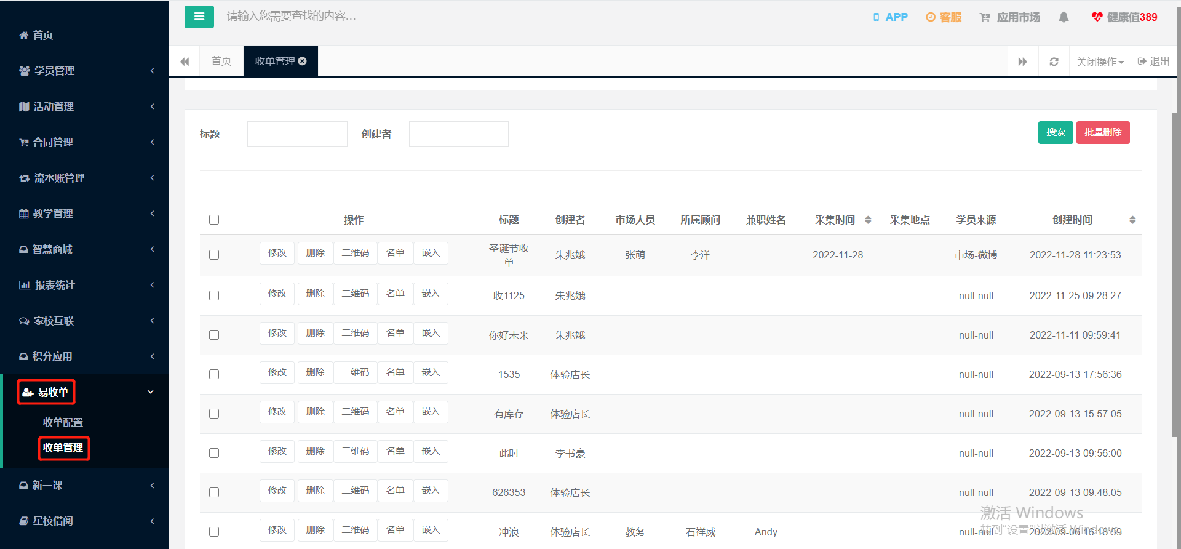Click 二维码 for the 收1125 row

click(x=356, y=294)
